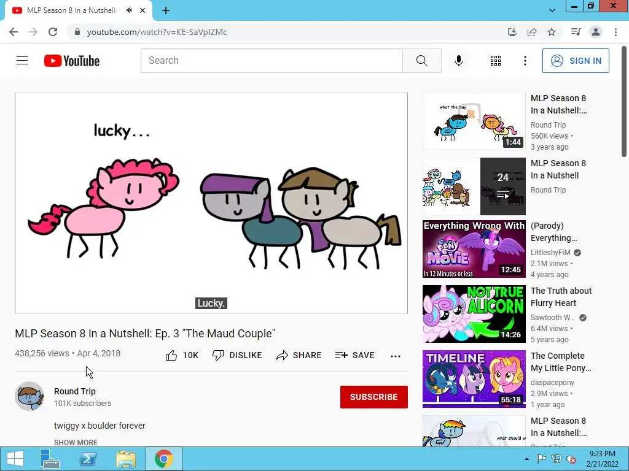This screenshot has height=471, width=629.
Task: Reload the page with the refresh icon
Action: click(x=53, y=32)
